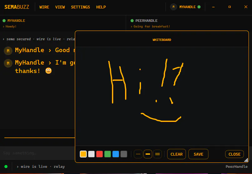Click the whiteboard drawing canvas
The image size is (252, 174).
[162, 96]
